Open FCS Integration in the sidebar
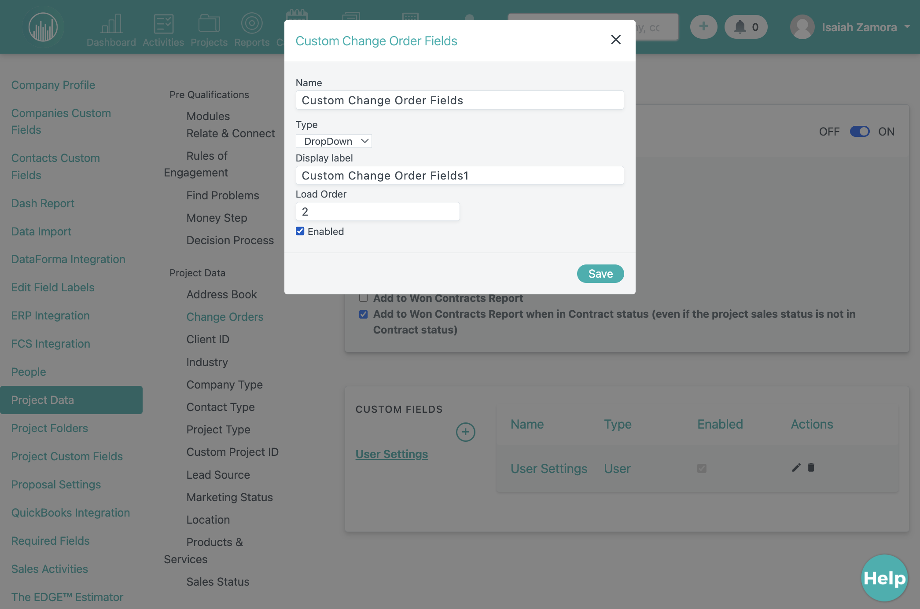Image resolution: width=920 pixels, height=609 pixels. (51, 344)
